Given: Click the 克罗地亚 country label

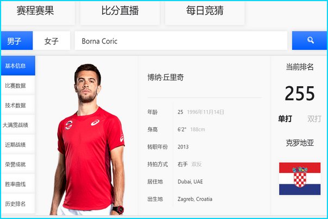Looking at the screenshot, I should click(300, 143).
